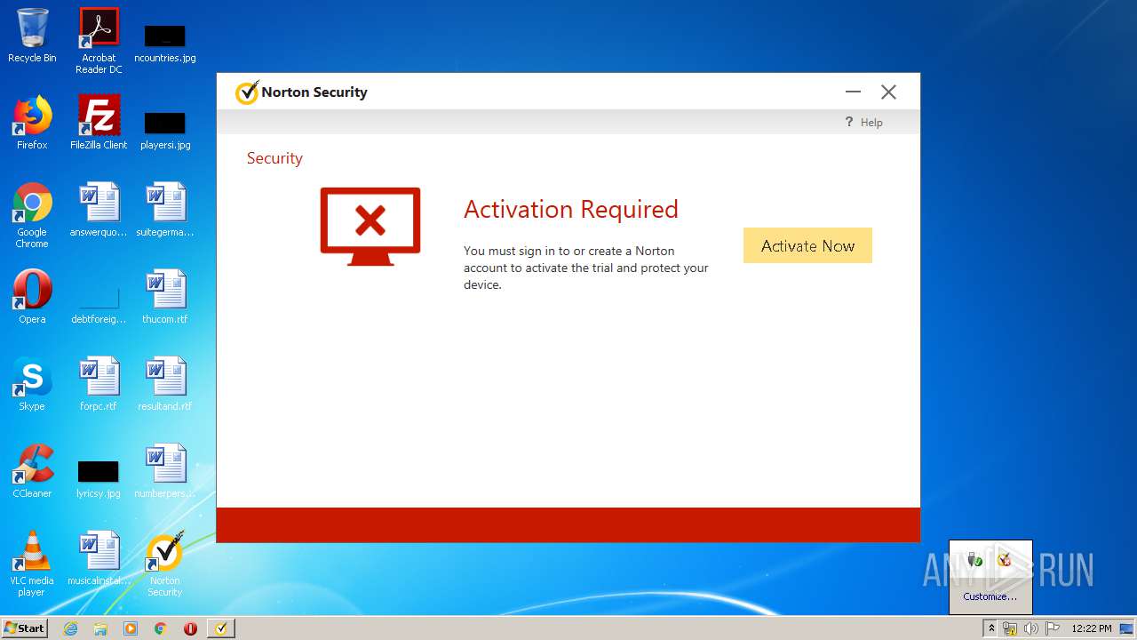Select the FileZilla Client desktop shortcut

(99, 123)
